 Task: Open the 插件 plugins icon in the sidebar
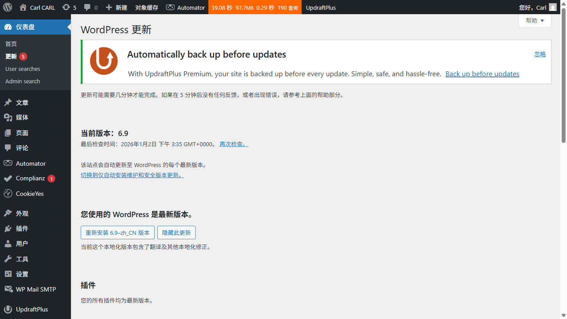click(8, 228)
